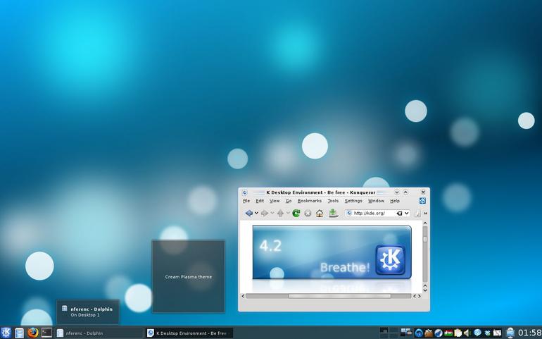Screen dimensions: 542x339
Task: Open the Help menu in Konqueror
Action: pos(395,201)
